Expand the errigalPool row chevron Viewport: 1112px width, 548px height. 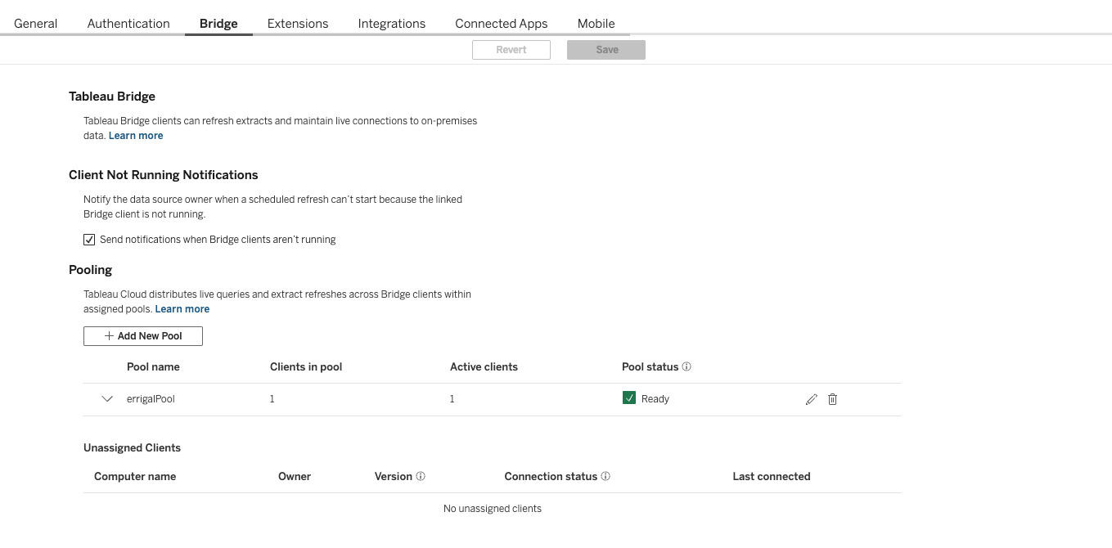(106, 399)
